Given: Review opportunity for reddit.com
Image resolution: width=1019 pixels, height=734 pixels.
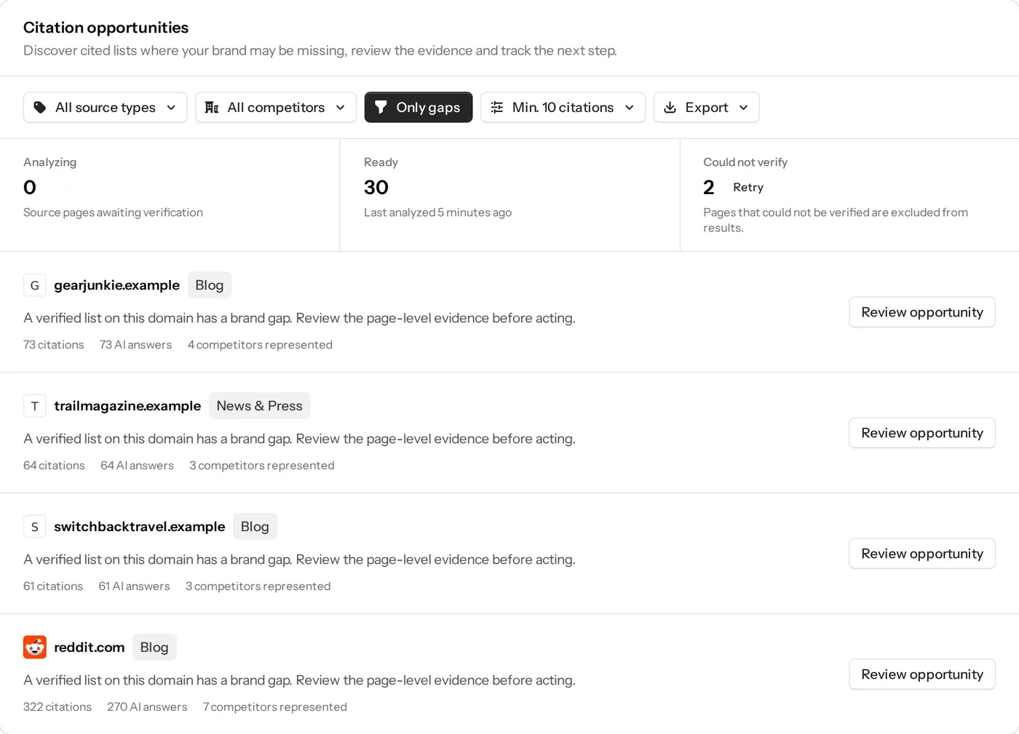Looking at the screenshot, I should click(922, 674).
